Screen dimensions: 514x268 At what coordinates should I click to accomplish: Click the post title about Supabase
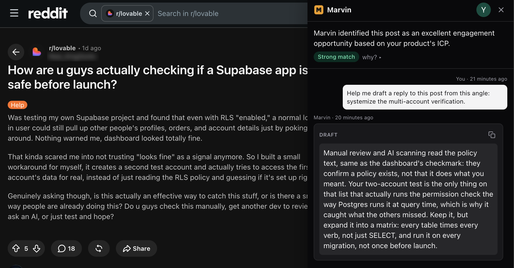(158, 77)
